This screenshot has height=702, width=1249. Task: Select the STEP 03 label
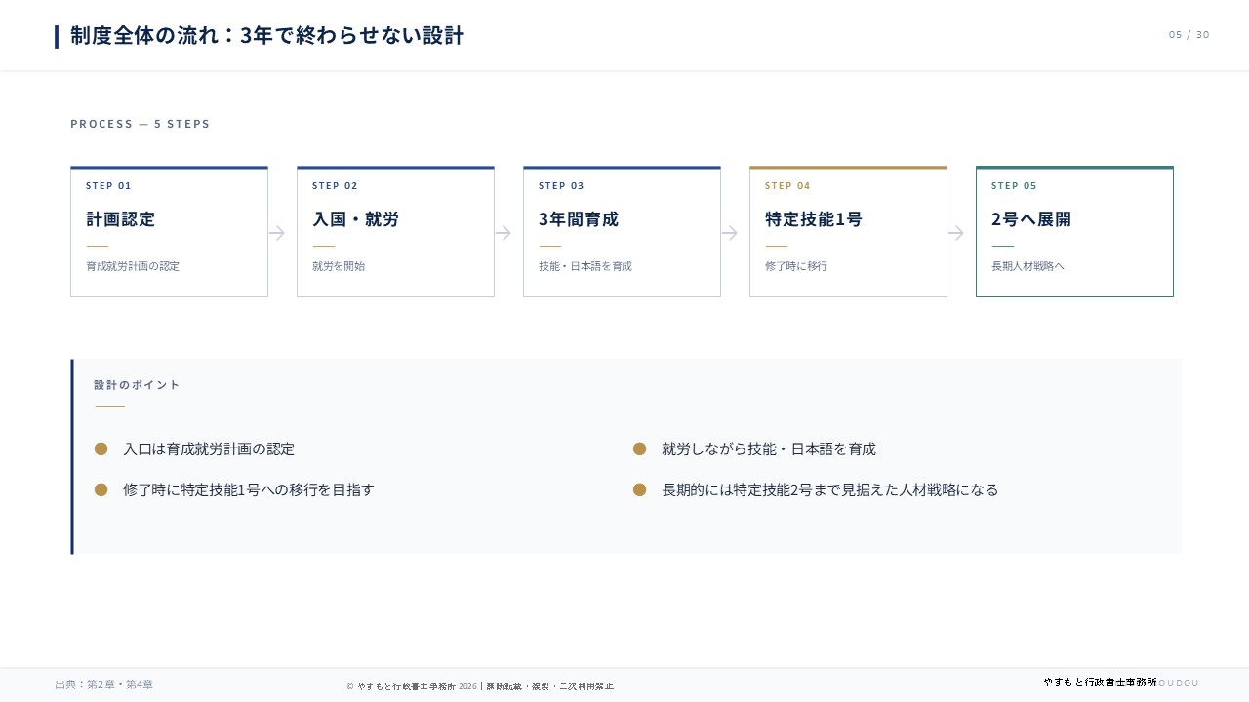(x=561, y=185)
